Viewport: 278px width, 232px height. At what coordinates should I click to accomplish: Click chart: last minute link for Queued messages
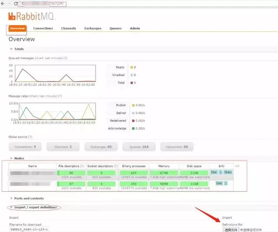[49, 58]
